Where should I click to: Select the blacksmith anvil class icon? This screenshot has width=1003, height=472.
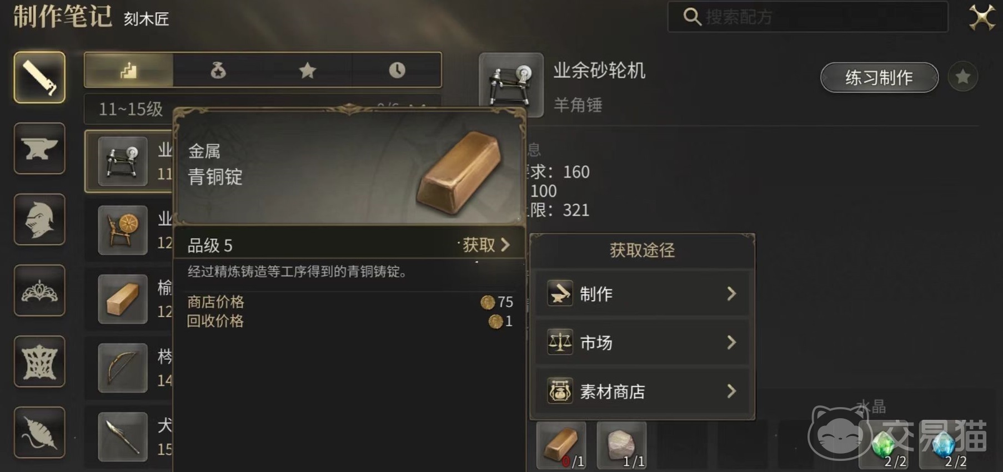pos(39,148)
